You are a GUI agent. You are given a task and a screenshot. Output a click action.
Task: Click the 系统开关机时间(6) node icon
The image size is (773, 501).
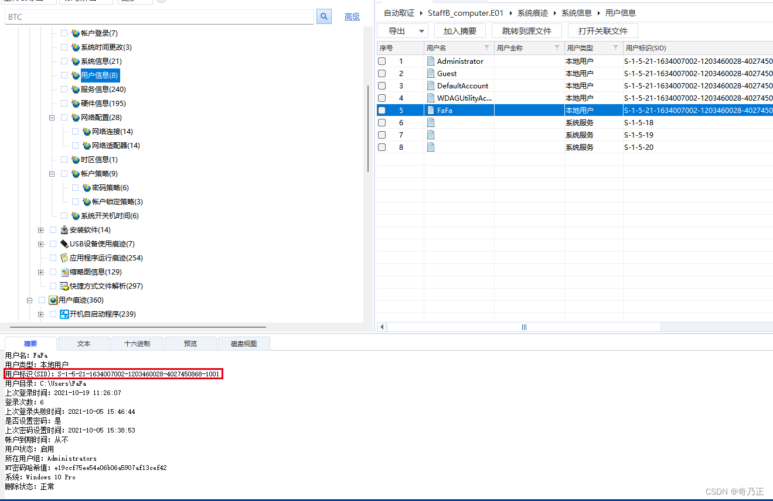pos(76,216)
